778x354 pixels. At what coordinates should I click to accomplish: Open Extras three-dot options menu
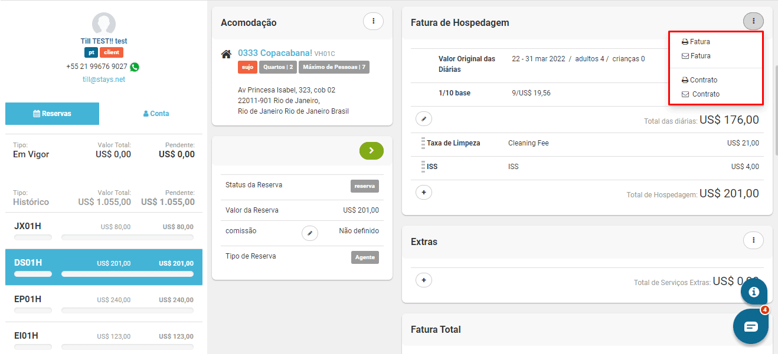[x=753, y=240]
